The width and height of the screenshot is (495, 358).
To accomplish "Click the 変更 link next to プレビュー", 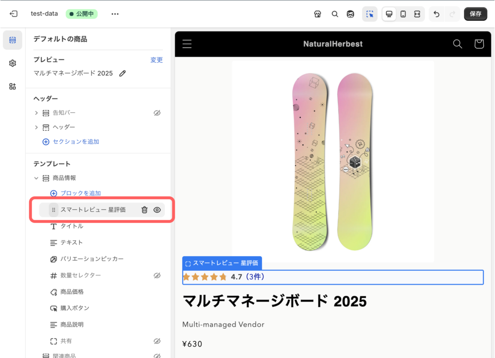I will coord(156,60).
